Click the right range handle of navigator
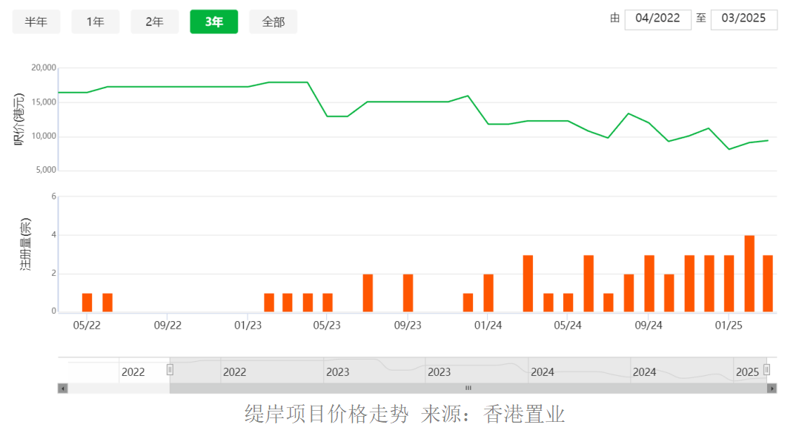 [x=766, y=370]
